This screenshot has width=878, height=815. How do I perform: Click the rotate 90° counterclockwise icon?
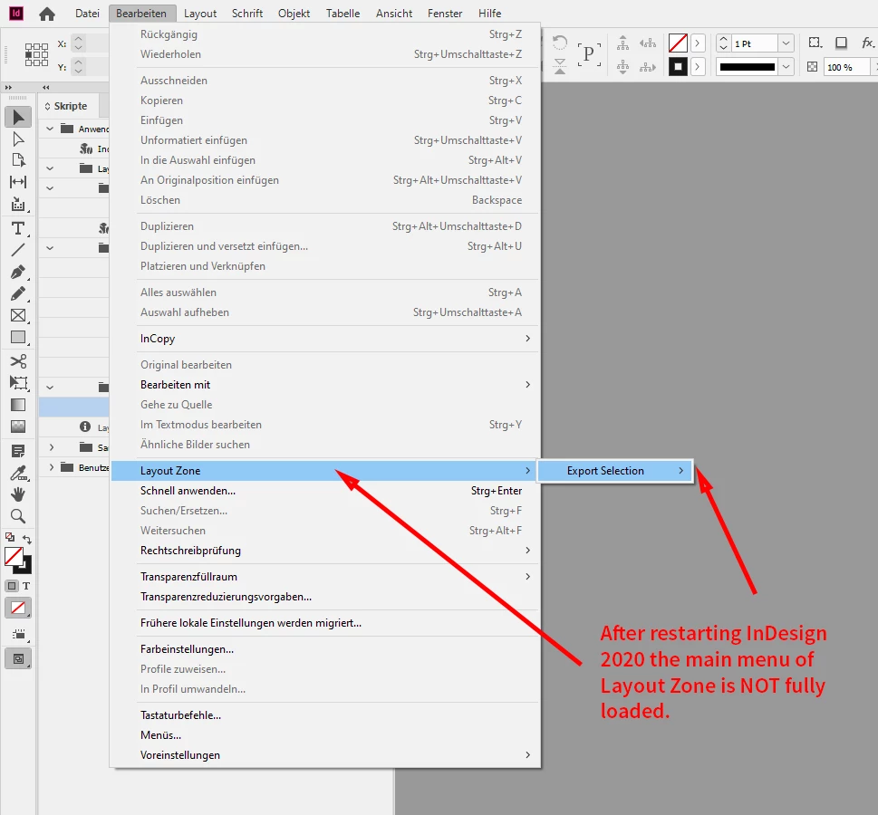(x=559, y=43)
